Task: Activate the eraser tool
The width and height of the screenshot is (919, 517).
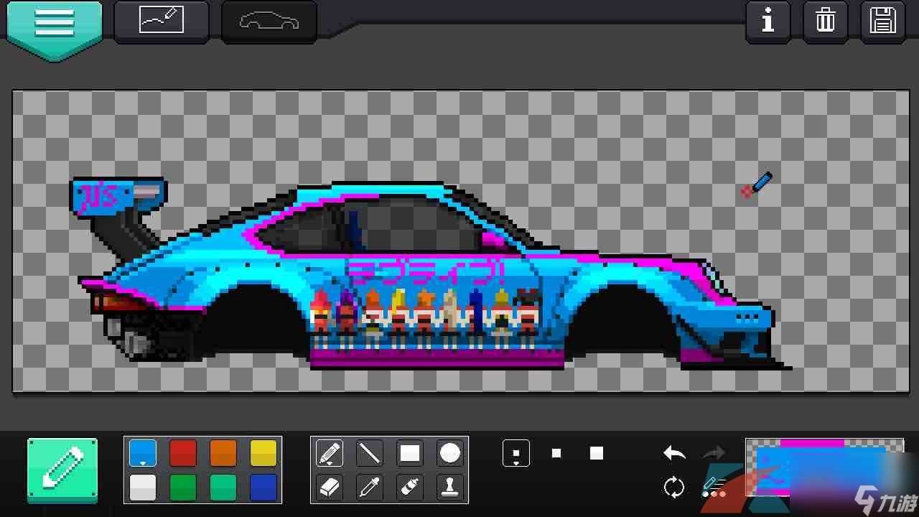Action: tap(330, 488)
